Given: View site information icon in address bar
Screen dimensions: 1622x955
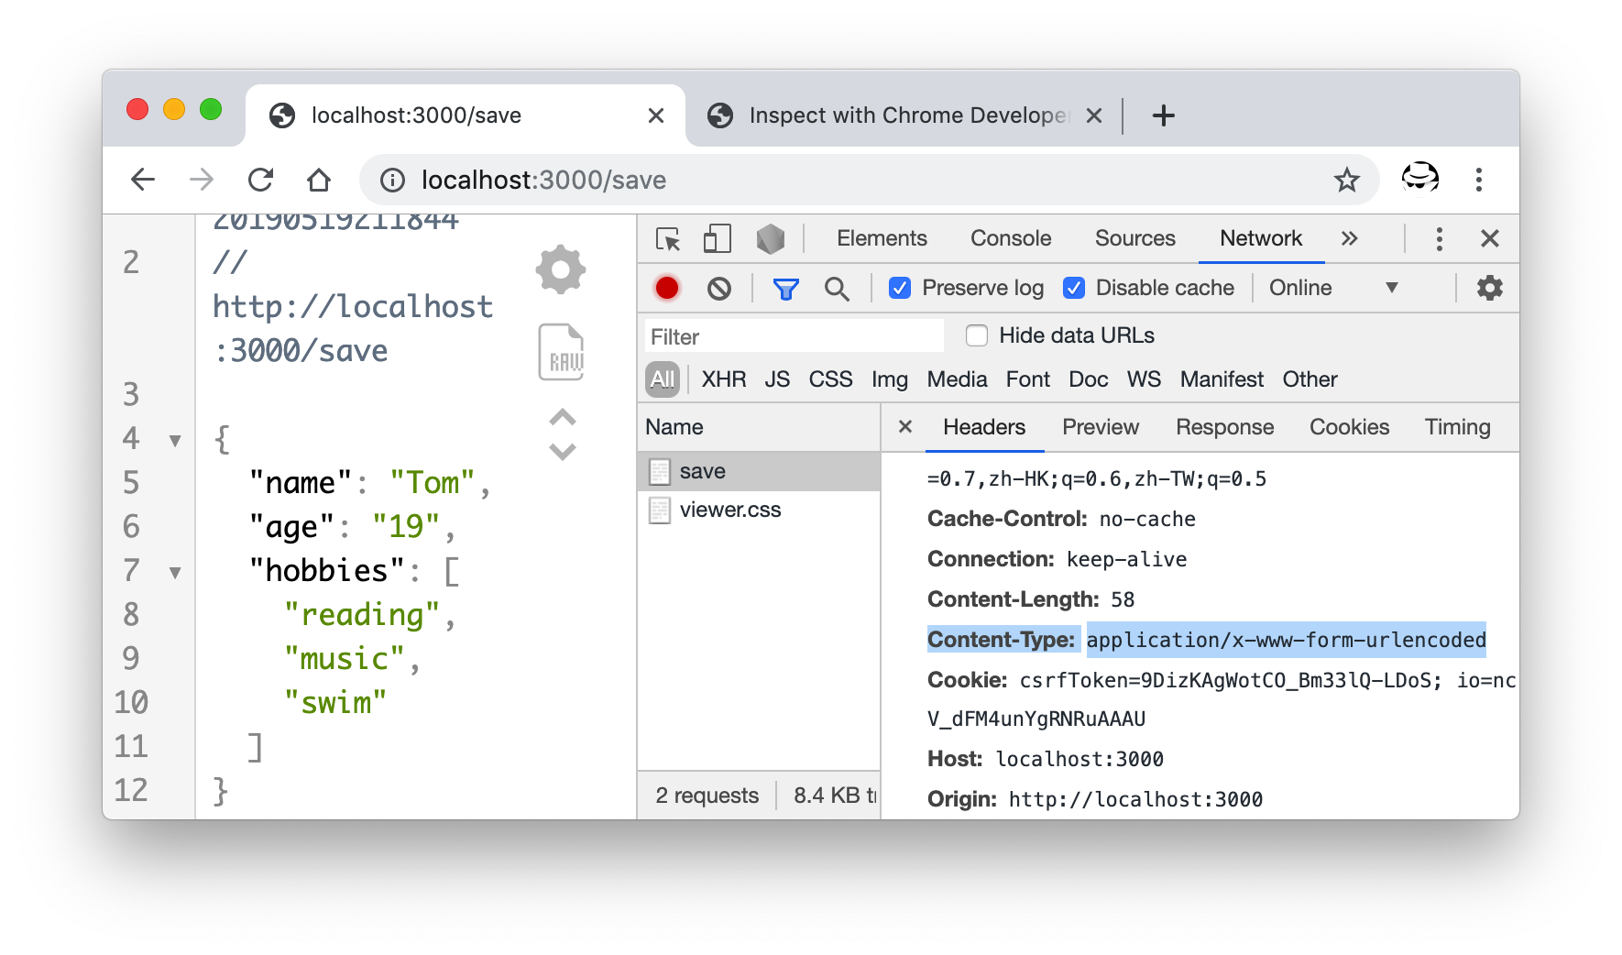Looking at the screenshot, I should (x=393, y=180).
